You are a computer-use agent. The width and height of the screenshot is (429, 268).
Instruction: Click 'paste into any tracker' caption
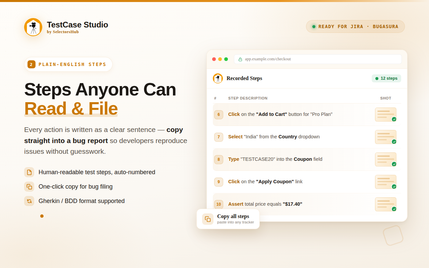[236, 222]
